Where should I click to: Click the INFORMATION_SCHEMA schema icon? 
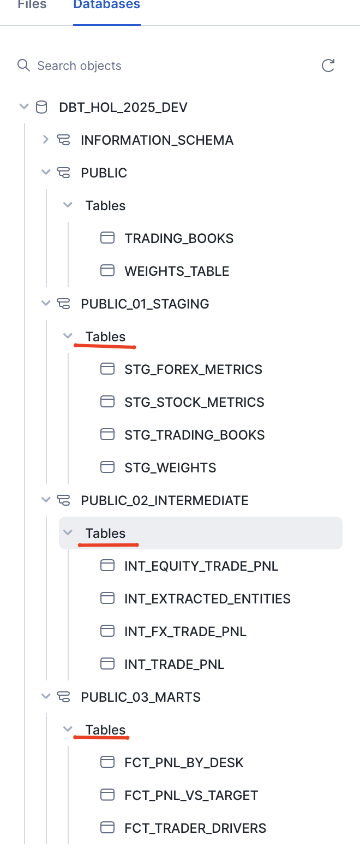point(63,140)
